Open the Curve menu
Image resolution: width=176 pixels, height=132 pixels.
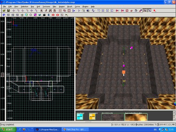(x=77, y=7)
